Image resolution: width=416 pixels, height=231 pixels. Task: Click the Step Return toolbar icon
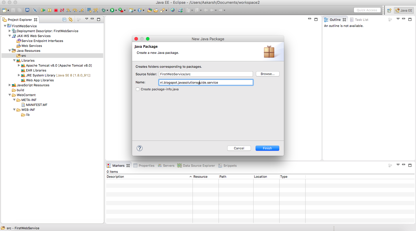(x=81, y=10)
